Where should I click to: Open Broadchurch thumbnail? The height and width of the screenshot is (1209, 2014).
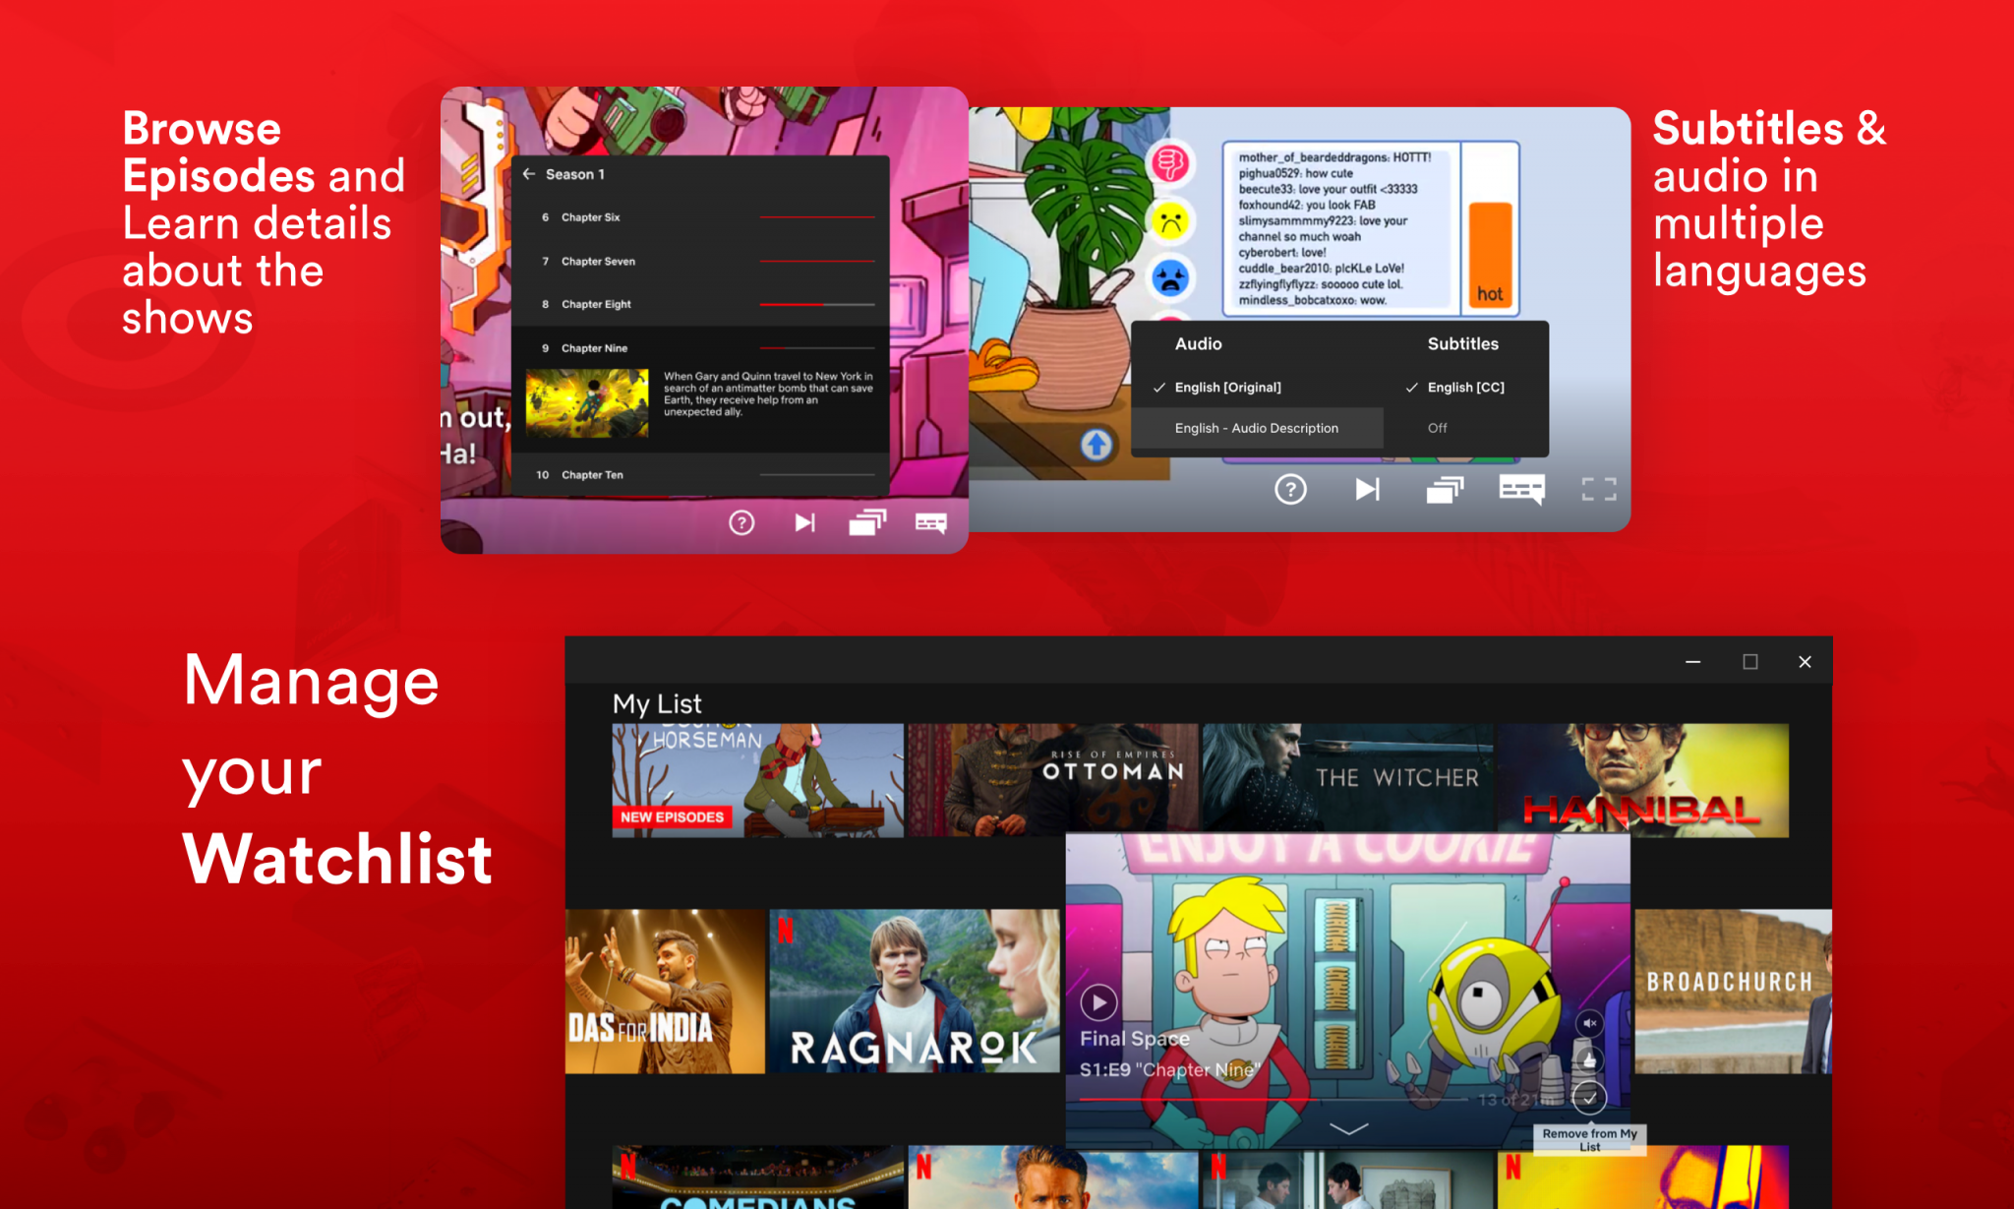[1733, 991]
